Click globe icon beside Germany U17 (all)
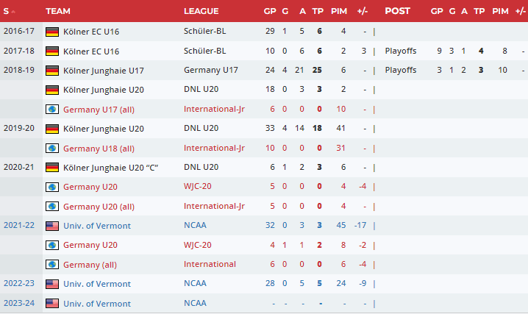 click(x=52, y=110)
